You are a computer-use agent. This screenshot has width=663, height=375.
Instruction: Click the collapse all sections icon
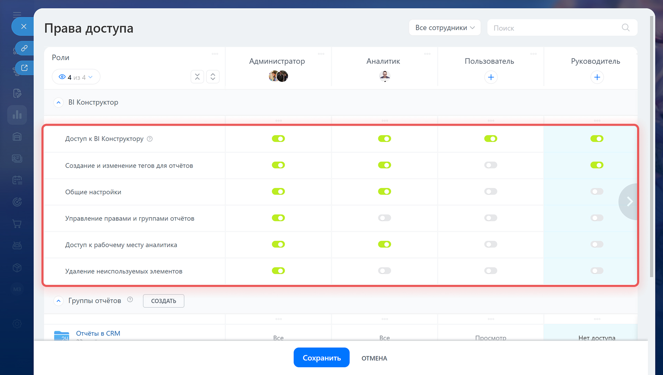pos(197,77)
